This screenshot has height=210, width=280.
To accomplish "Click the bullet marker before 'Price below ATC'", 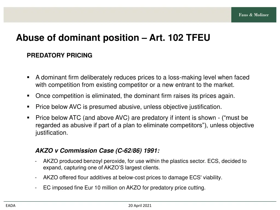I will tap(28, 118).
